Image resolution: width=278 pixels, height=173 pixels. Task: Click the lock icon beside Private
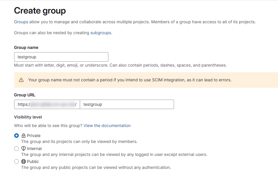[x=23, y=136]
